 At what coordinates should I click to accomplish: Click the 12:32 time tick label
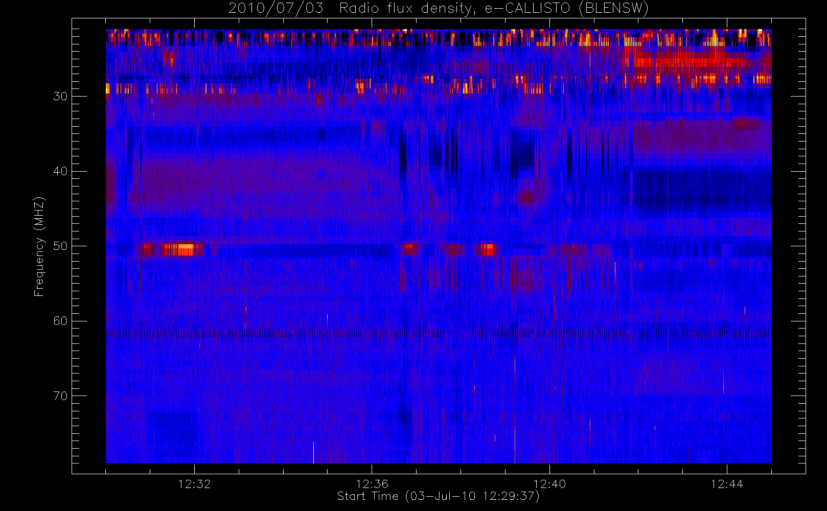tap(194, 484)
